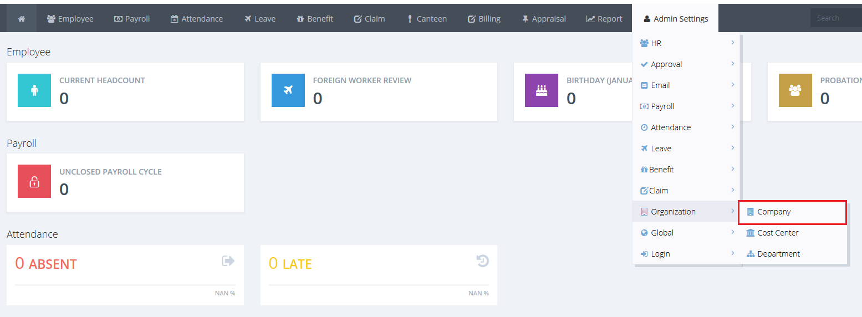Click the Foreign Worker Review plane icon

[288, 90]
